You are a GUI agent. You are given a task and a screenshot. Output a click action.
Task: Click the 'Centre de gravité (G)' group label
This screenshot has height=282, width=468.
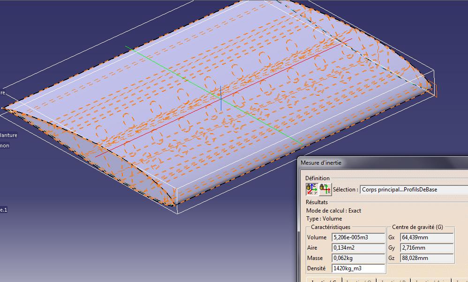click(417, 227)
